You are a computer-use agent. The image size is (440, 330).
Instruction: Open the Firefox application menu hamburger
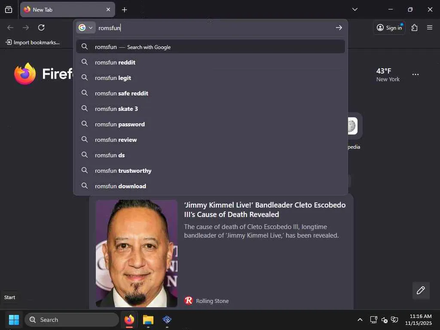coord(430,27)
